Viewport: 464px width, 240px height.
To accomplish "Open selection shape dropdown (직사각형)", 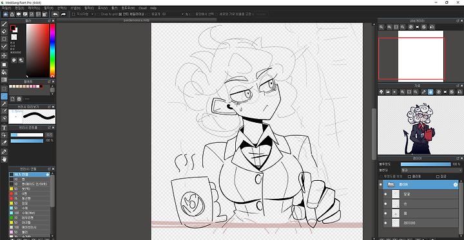I will coord(83,14).
